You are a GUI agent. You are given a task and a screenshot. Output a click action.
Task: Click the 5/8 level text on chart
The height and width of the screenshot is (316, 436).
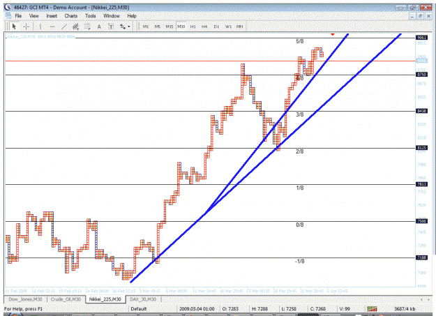click(x=300, y=41)
